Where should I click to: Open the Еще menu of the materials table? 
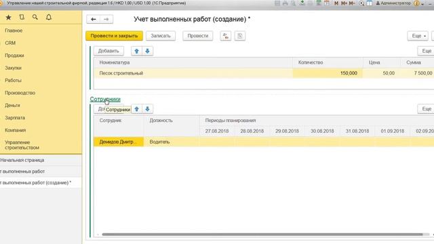point(427,51)
